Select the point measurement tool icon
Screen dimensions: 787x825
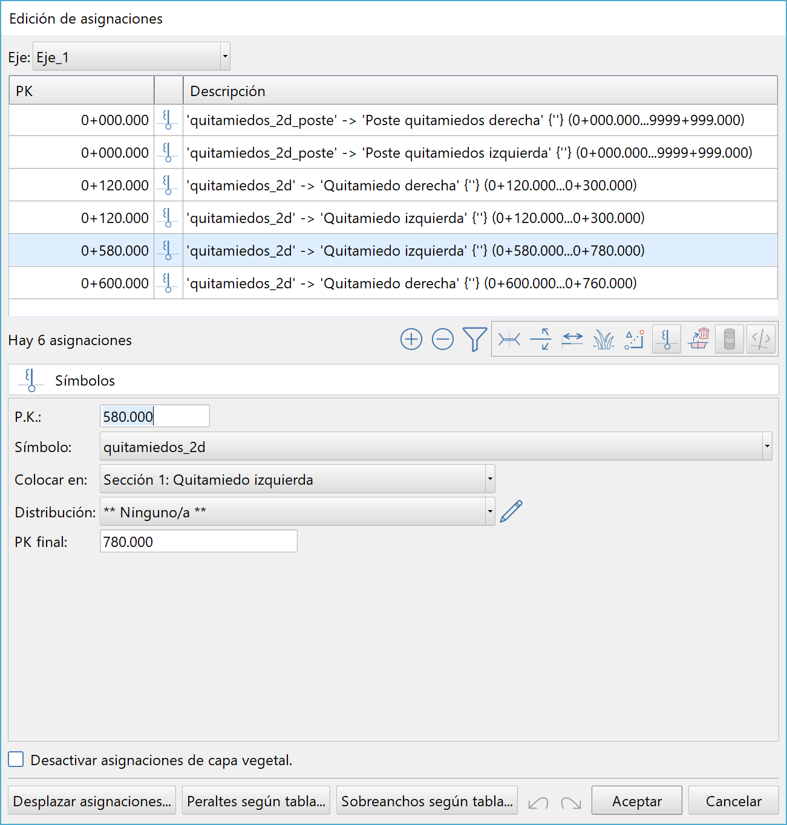633,339
